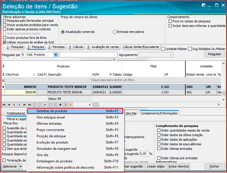Click the cancel edit X icon
This screenshot has height=173, width=227.
55,105
